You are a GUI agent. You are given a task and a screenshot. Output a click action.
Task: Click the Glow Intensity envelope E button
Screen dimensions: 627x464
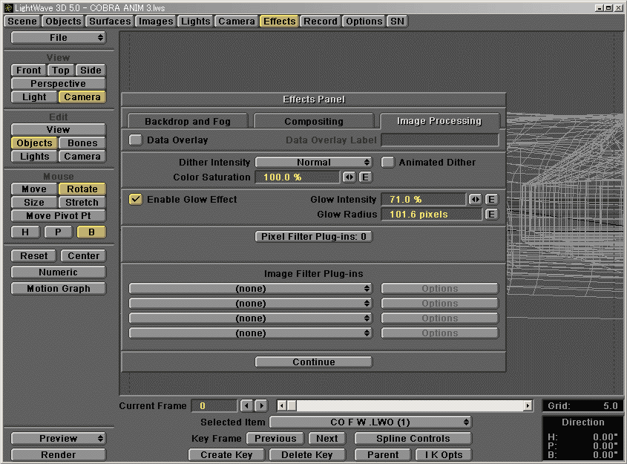pyautogui.click(x=491, y=200)
